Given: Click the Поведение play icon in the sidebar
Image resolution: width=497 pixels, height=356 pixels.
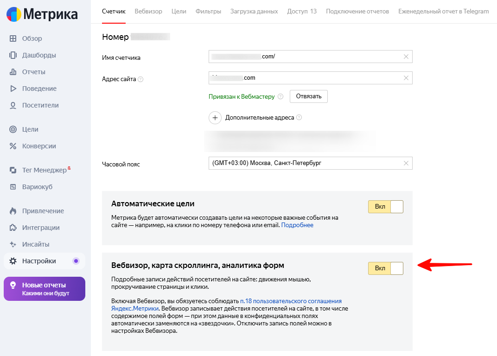Looking at the screenshot, I should 13,89.
